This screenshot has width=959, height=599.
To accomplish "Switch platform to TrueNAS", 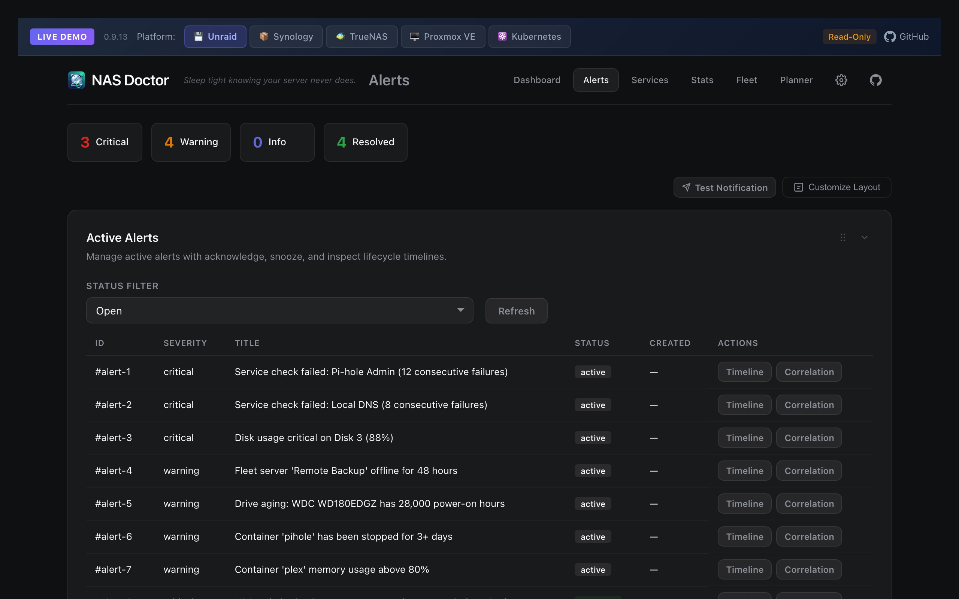I will (x=361, y=36).
